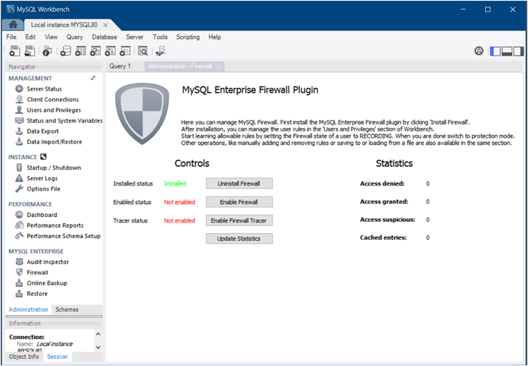Screen dimensions: 528x366
Task: Toggle the left sidebar panel visibility
Action: click(x=495, y=51)
